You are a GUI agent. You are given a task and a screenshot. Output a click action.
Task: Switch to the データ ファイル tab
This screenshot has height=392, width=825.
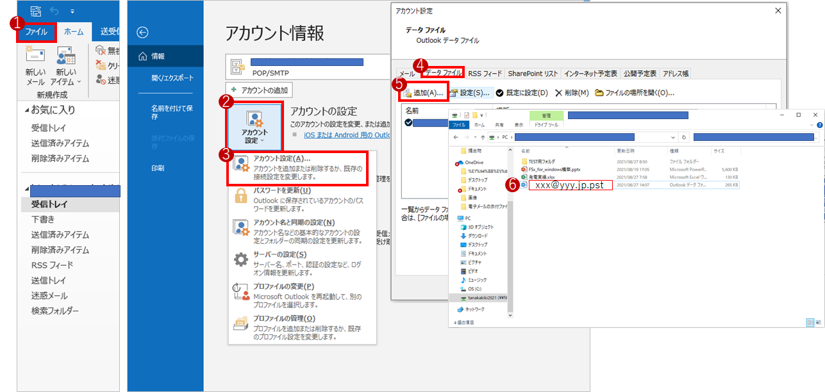[443, 73]
